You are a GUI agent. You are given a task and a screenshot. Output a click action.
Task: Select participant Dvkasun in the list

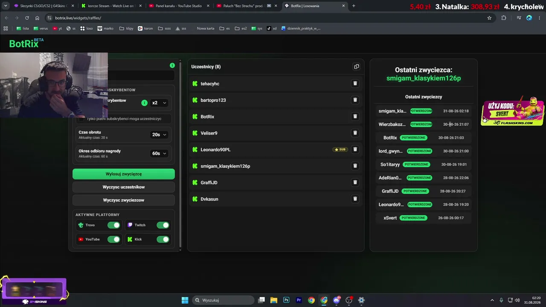point(276,199)
